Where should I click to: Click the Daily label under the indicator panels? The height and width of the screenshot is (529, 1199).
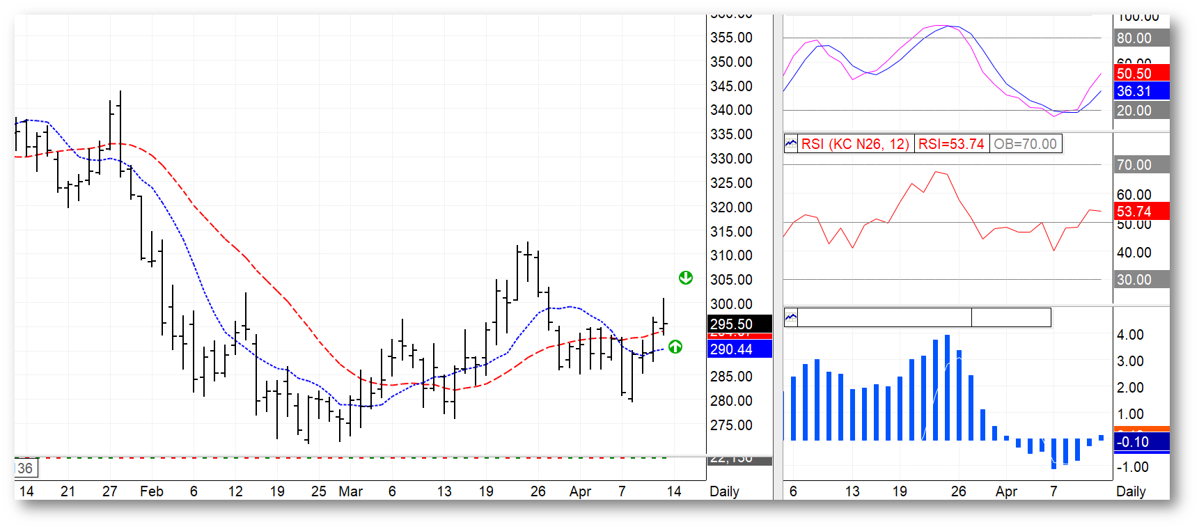tap(1131, 491)
